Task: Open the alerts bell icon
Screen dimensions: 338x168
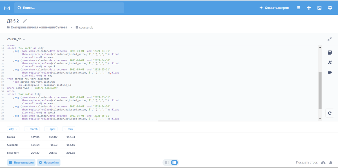Action: click(x=331, y=163)
